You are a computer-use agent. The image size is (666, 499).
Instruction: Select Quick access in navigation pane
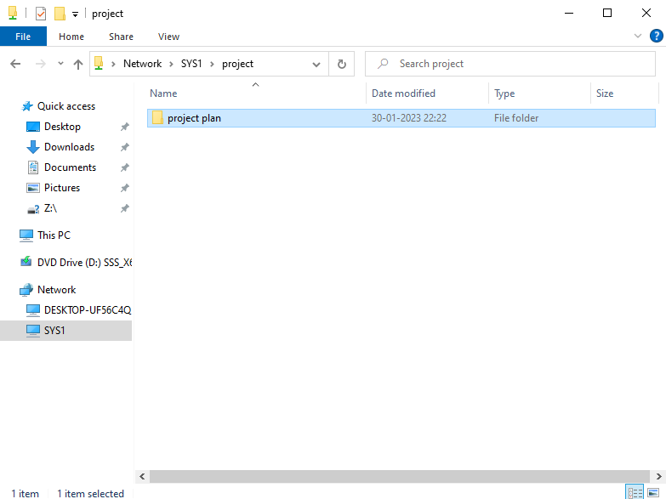65,106
